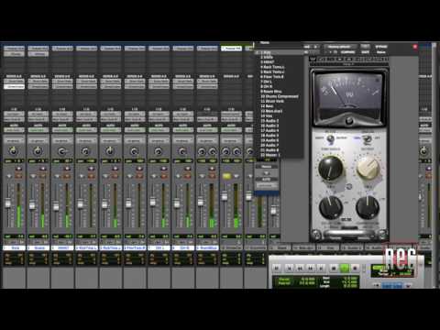
Task: Open the factory default preset dropdown
Action: click(x=340, y=47)
